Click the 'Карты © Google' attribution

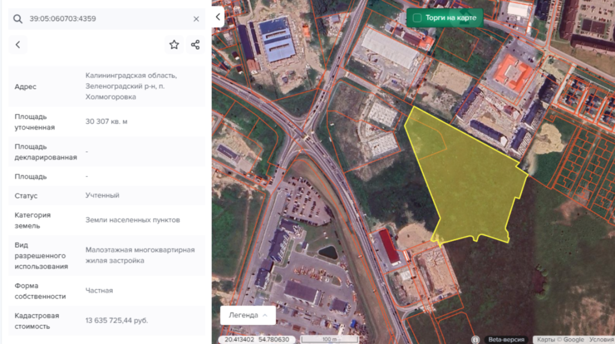560,339
